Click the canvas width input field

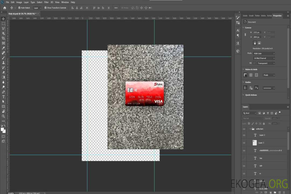coord(257,32)
